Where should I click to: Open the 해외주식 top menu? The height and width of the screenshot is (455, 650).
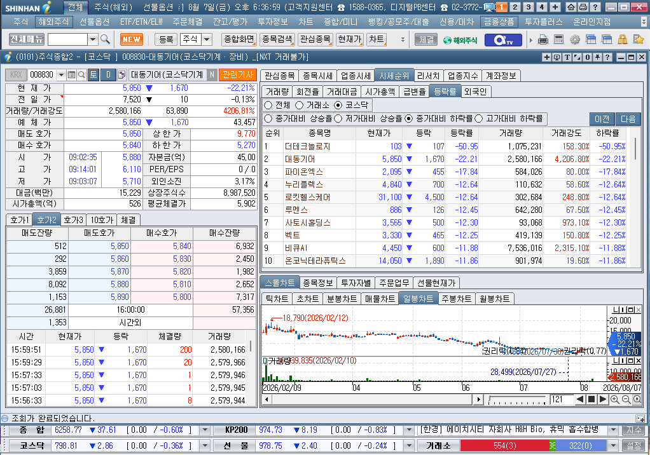pos(53,22)
